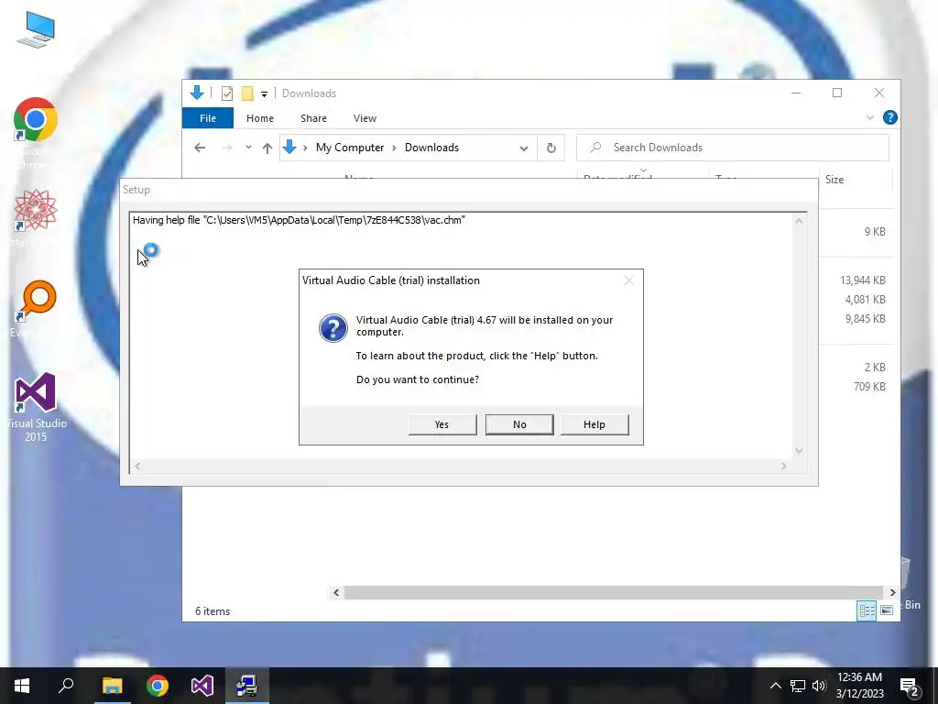Click down arrow of Setup log scrollbar

[799, 451]
